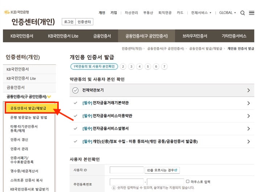Open the hamburger menu icon

coord(252,13)
